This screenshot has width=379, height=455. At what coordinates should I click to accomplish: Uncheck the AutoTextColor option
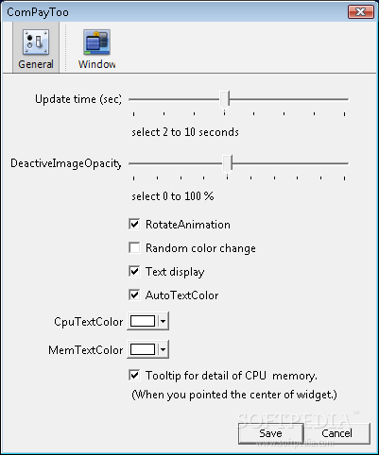coord(134,295)
